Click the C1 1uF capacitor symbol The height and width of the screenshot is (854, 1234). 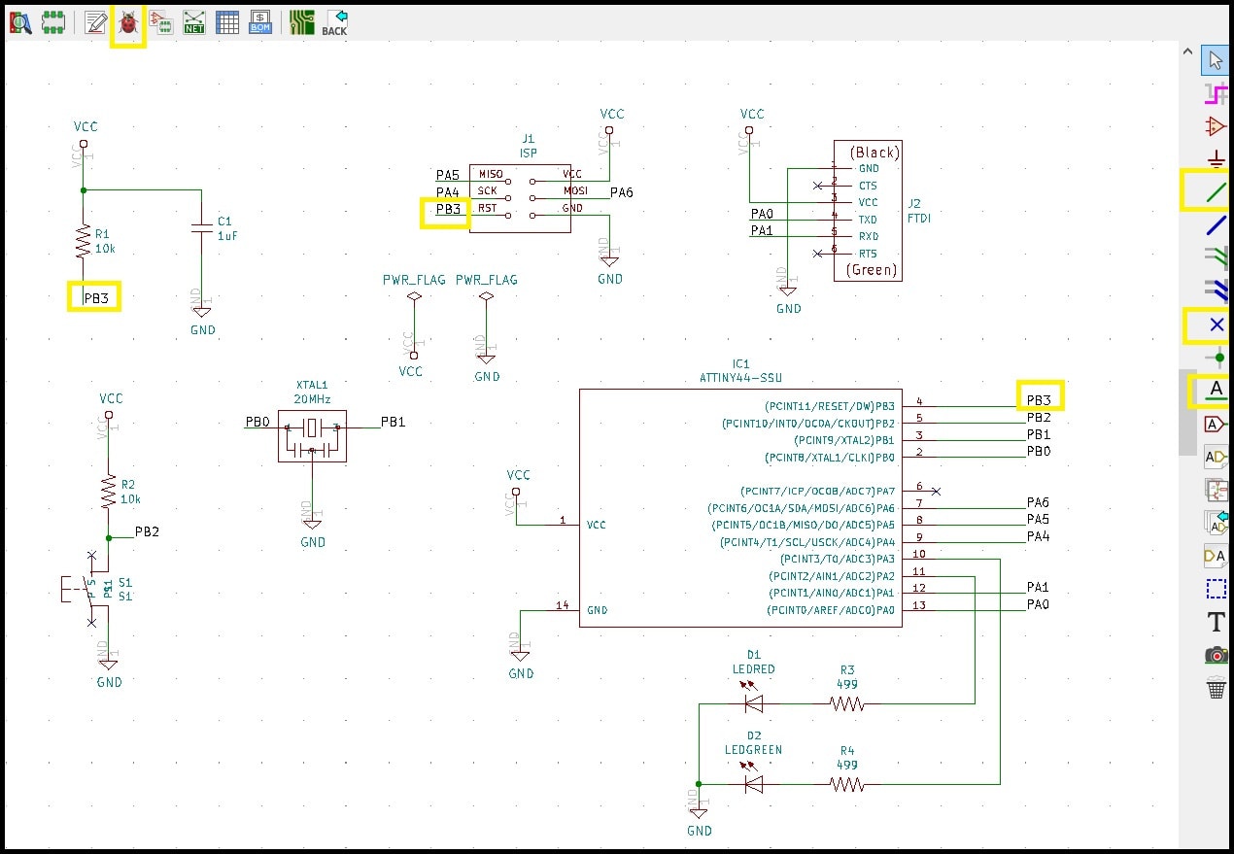(x=201, y=226)
